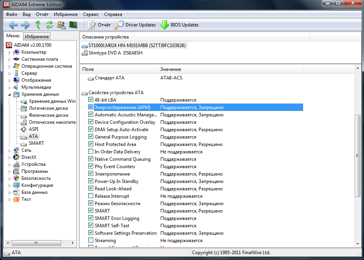Expand the База данных tree node
Screen dimensions: 364x260
coord(9,193)
